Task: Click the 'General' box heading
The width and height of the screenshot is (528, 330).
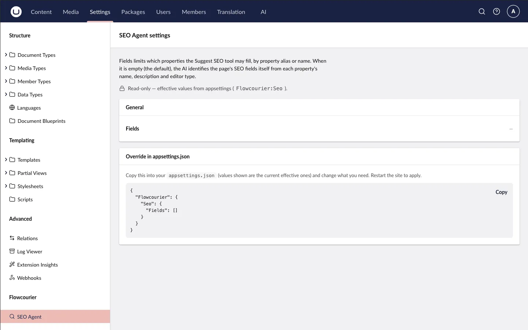Action: click(x=135, y=107)
